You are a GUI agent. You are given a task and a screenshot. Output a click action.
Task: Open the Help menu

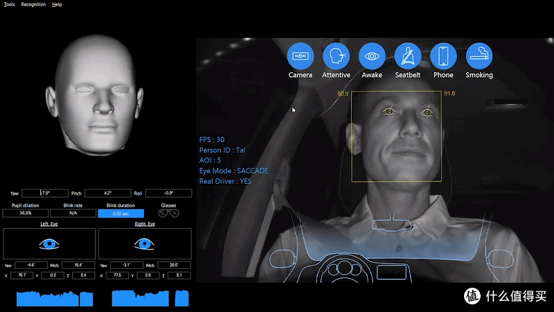pyautogui.click(x=57, y=4)
